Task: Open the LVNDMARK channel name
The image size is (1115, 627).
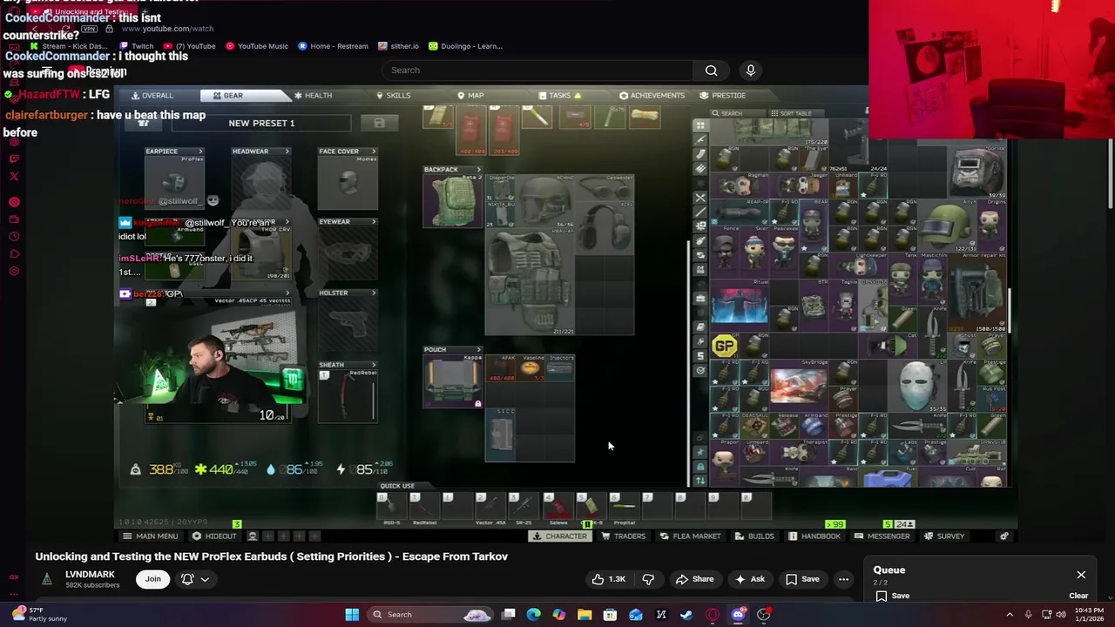Action: (90, 575)
